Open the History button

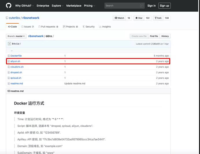click(x=165, y=36)
